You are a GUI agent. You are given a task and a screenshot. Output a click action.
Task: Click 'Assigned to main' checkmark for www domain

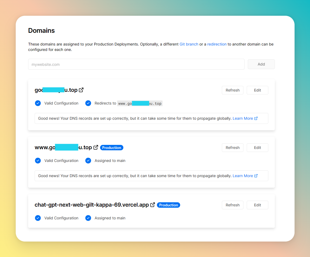(x=88, y=161)
